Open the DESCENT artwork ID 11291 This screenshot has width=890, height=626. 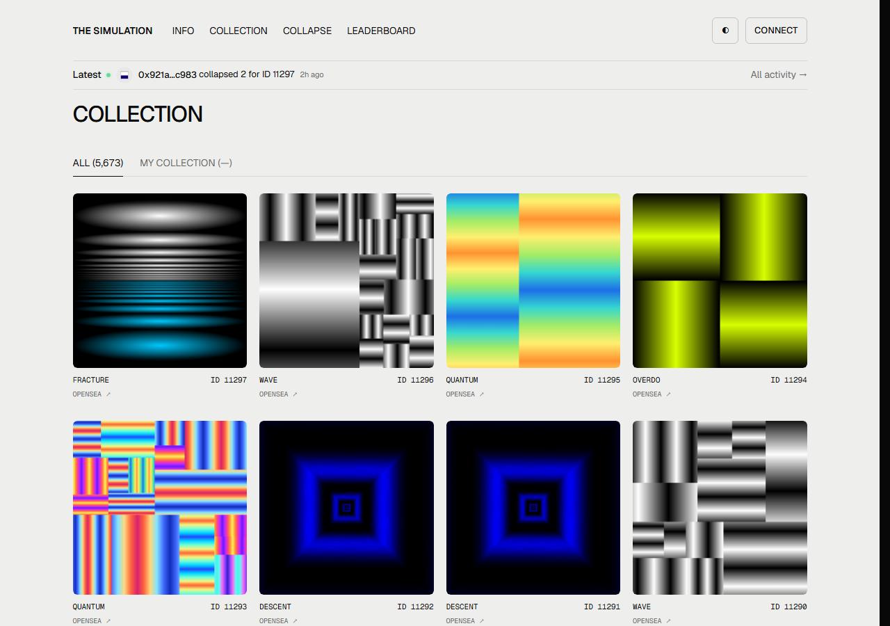pos(533,508)
